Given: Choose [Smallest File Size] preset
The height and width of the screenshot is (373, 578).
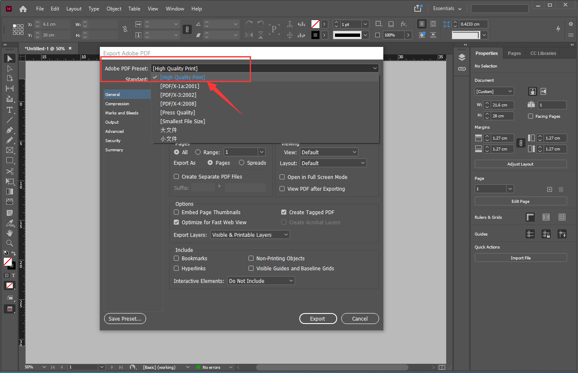Looking at the screenshot, I should tap(183, 121).
